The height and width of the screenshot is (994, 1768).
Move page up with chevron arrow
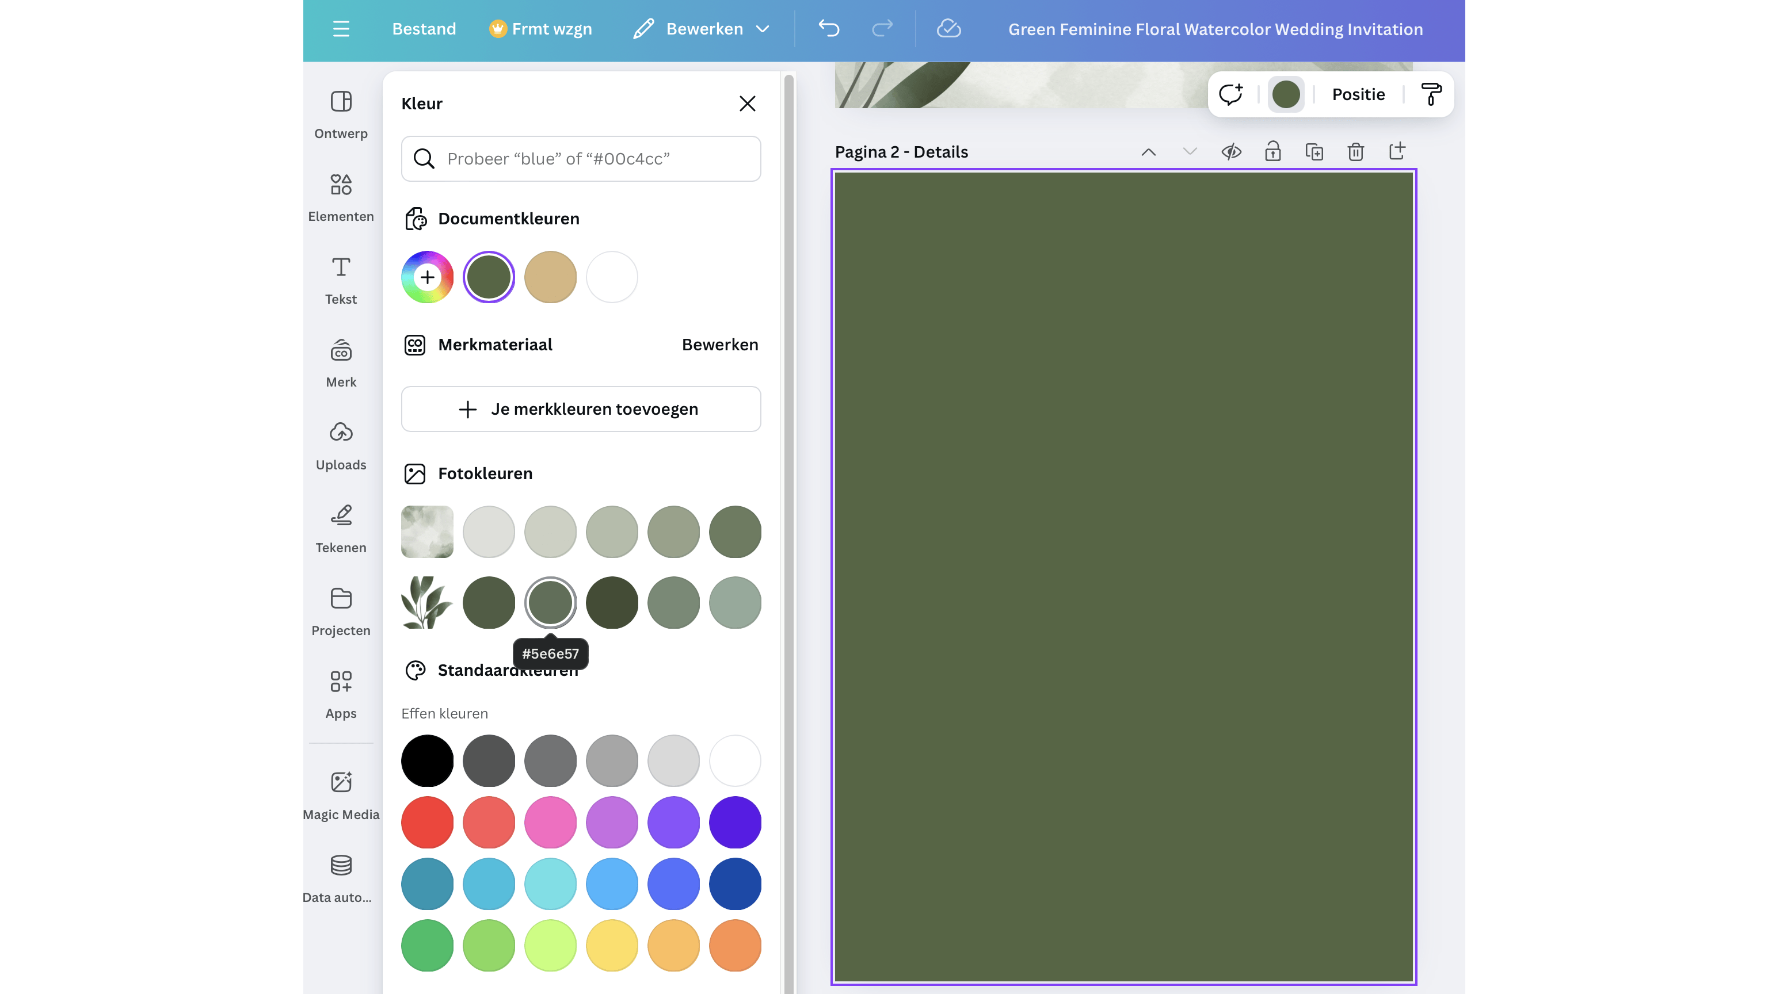click(1148, 152)
